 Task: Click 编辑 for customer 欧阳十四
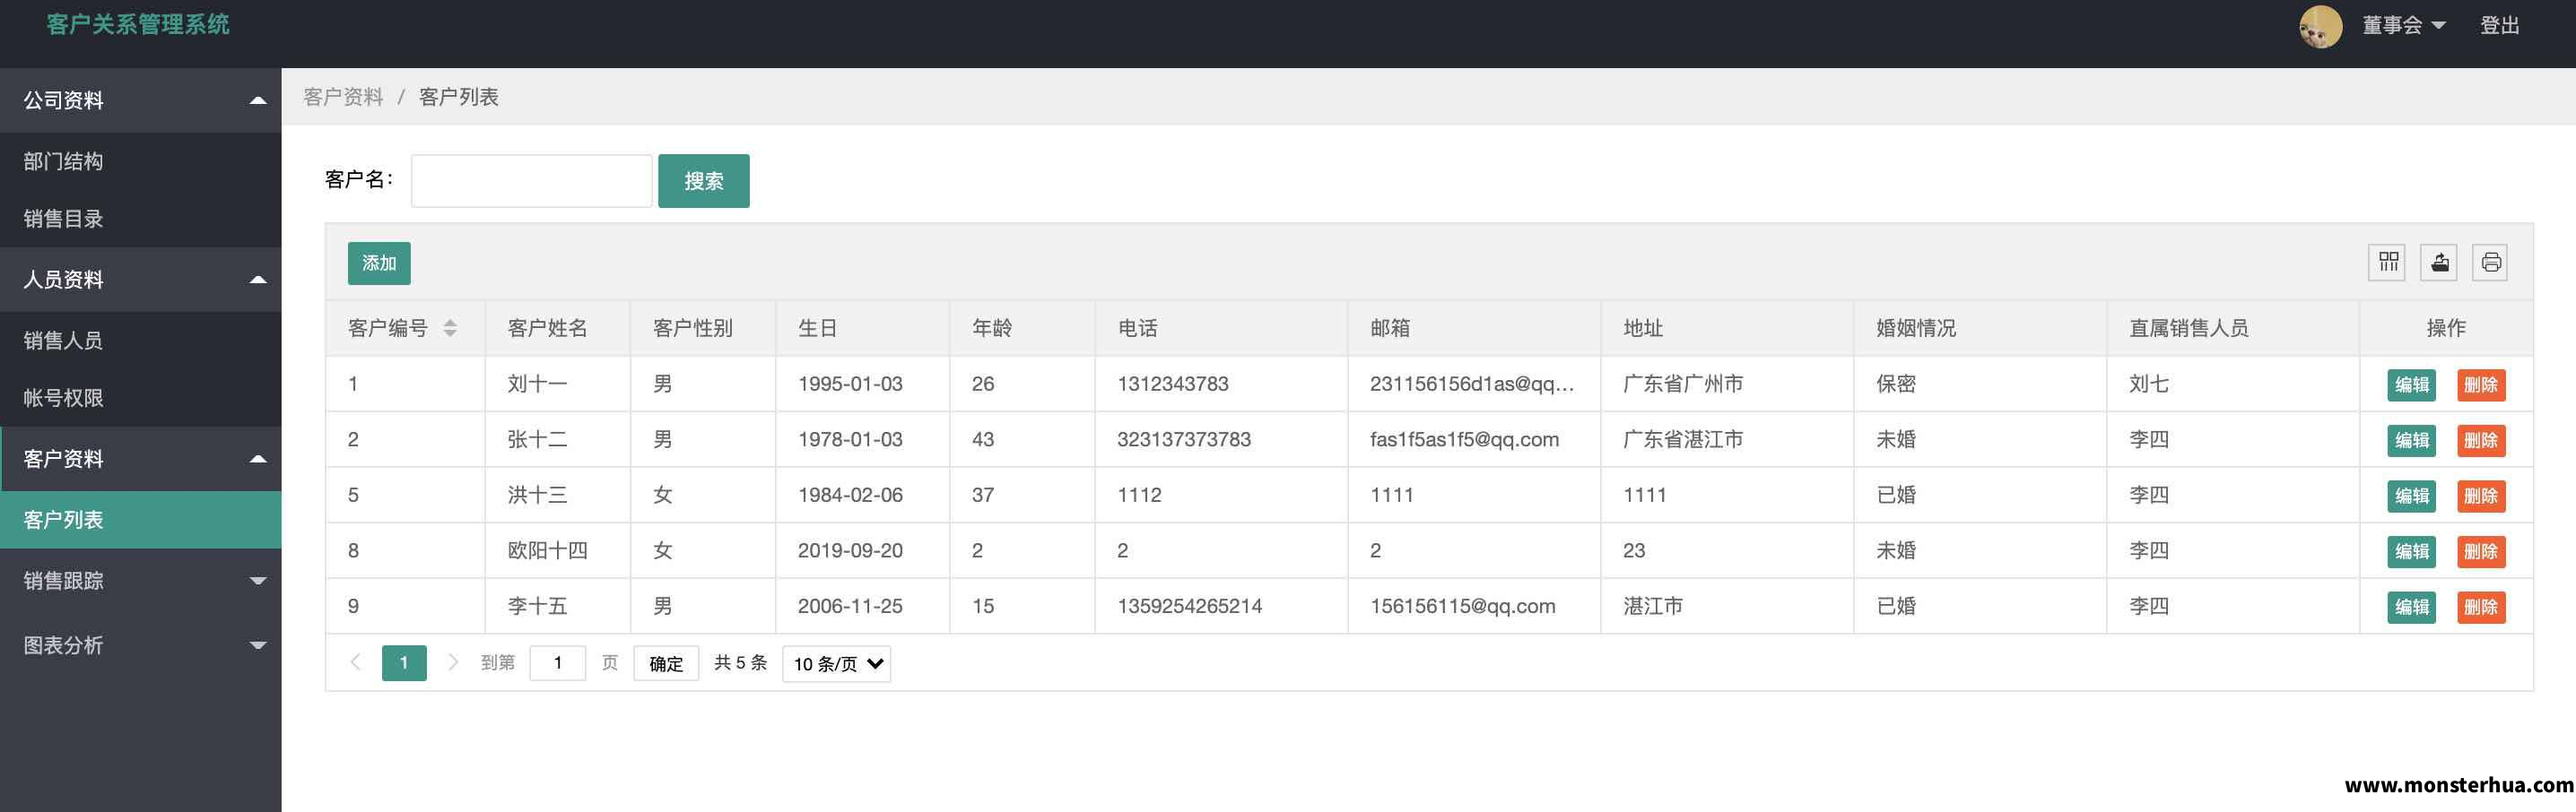coord(2411,551)
